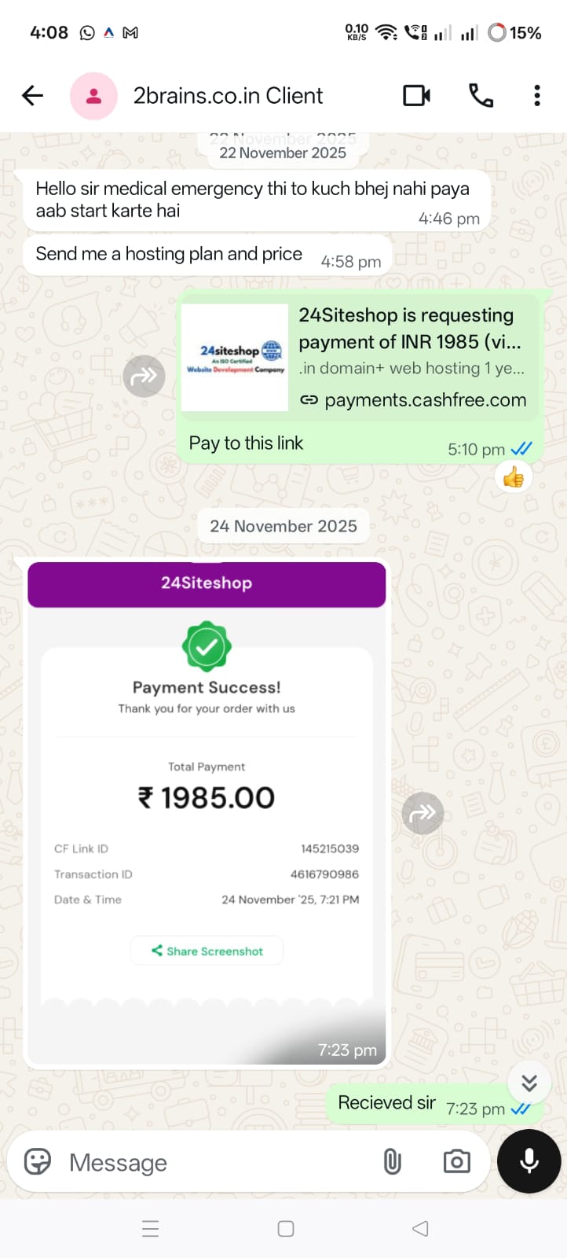Open the three-dot more options menu

pos(537,96)
